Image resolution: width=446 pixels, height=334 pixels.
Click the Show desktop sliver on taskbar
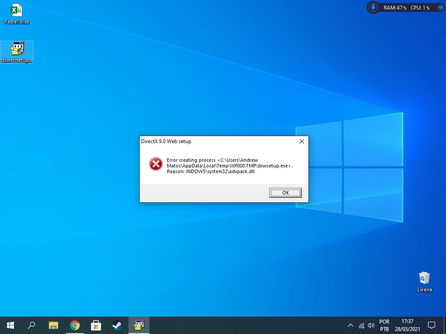tap(445, 325)
